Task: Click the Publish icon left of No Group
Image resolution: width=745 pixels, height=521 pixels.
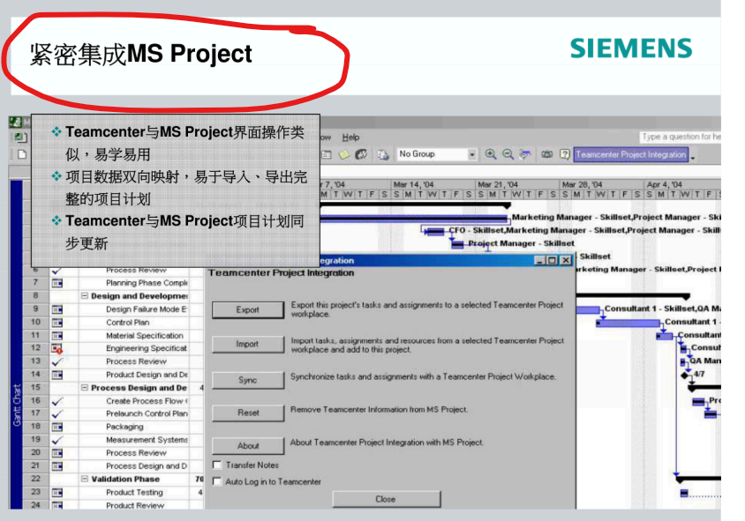Action: click(x=383, y=154)
